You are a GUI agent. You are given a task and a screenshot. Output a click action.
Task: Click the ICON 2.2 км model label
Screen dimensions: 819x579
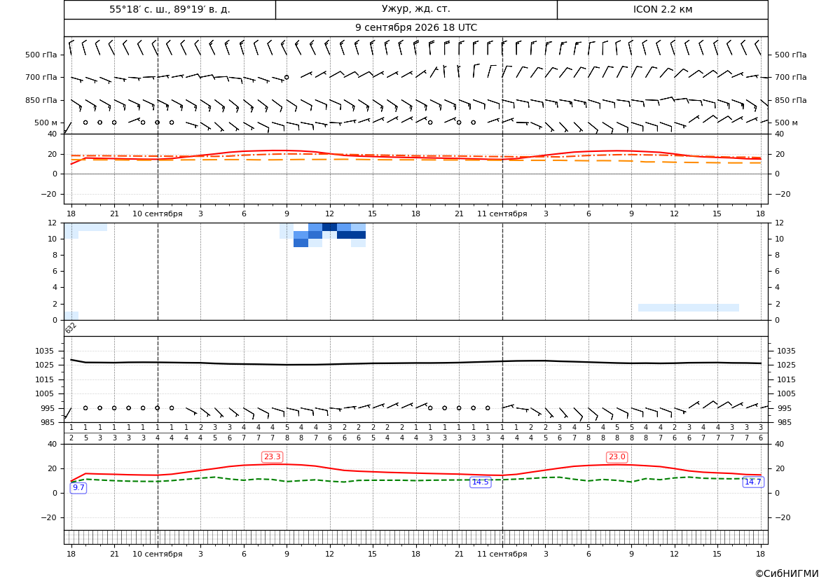(662, 9)
